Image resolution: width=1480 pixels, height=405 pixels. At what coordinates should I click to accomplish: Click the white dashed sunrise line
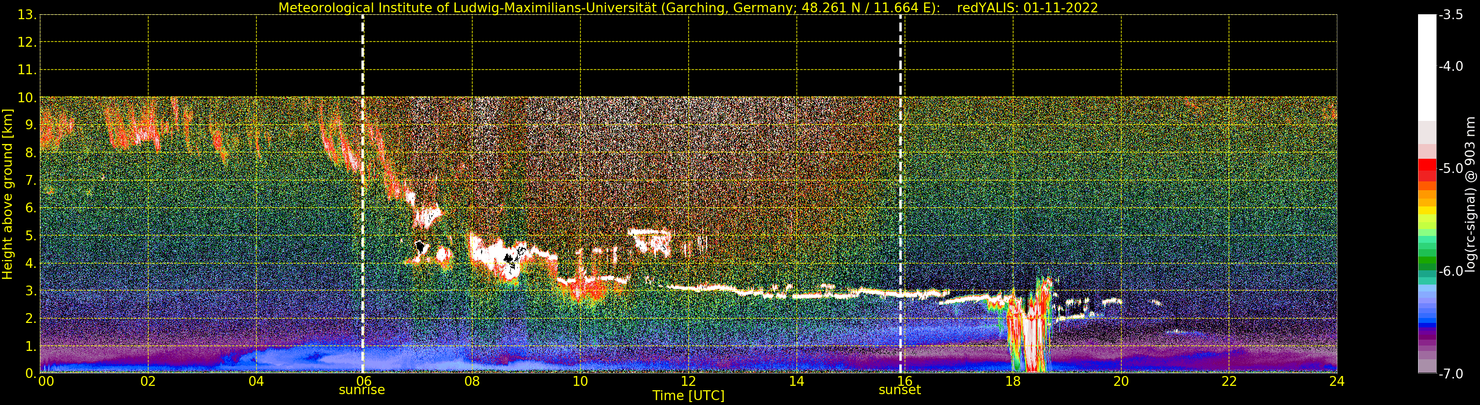point(362,194)
